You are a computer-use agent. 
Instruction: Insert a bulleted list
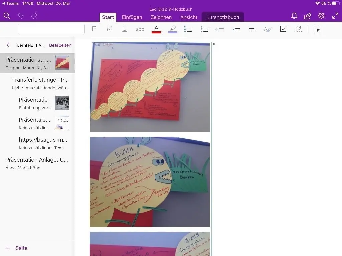(188, 29)
